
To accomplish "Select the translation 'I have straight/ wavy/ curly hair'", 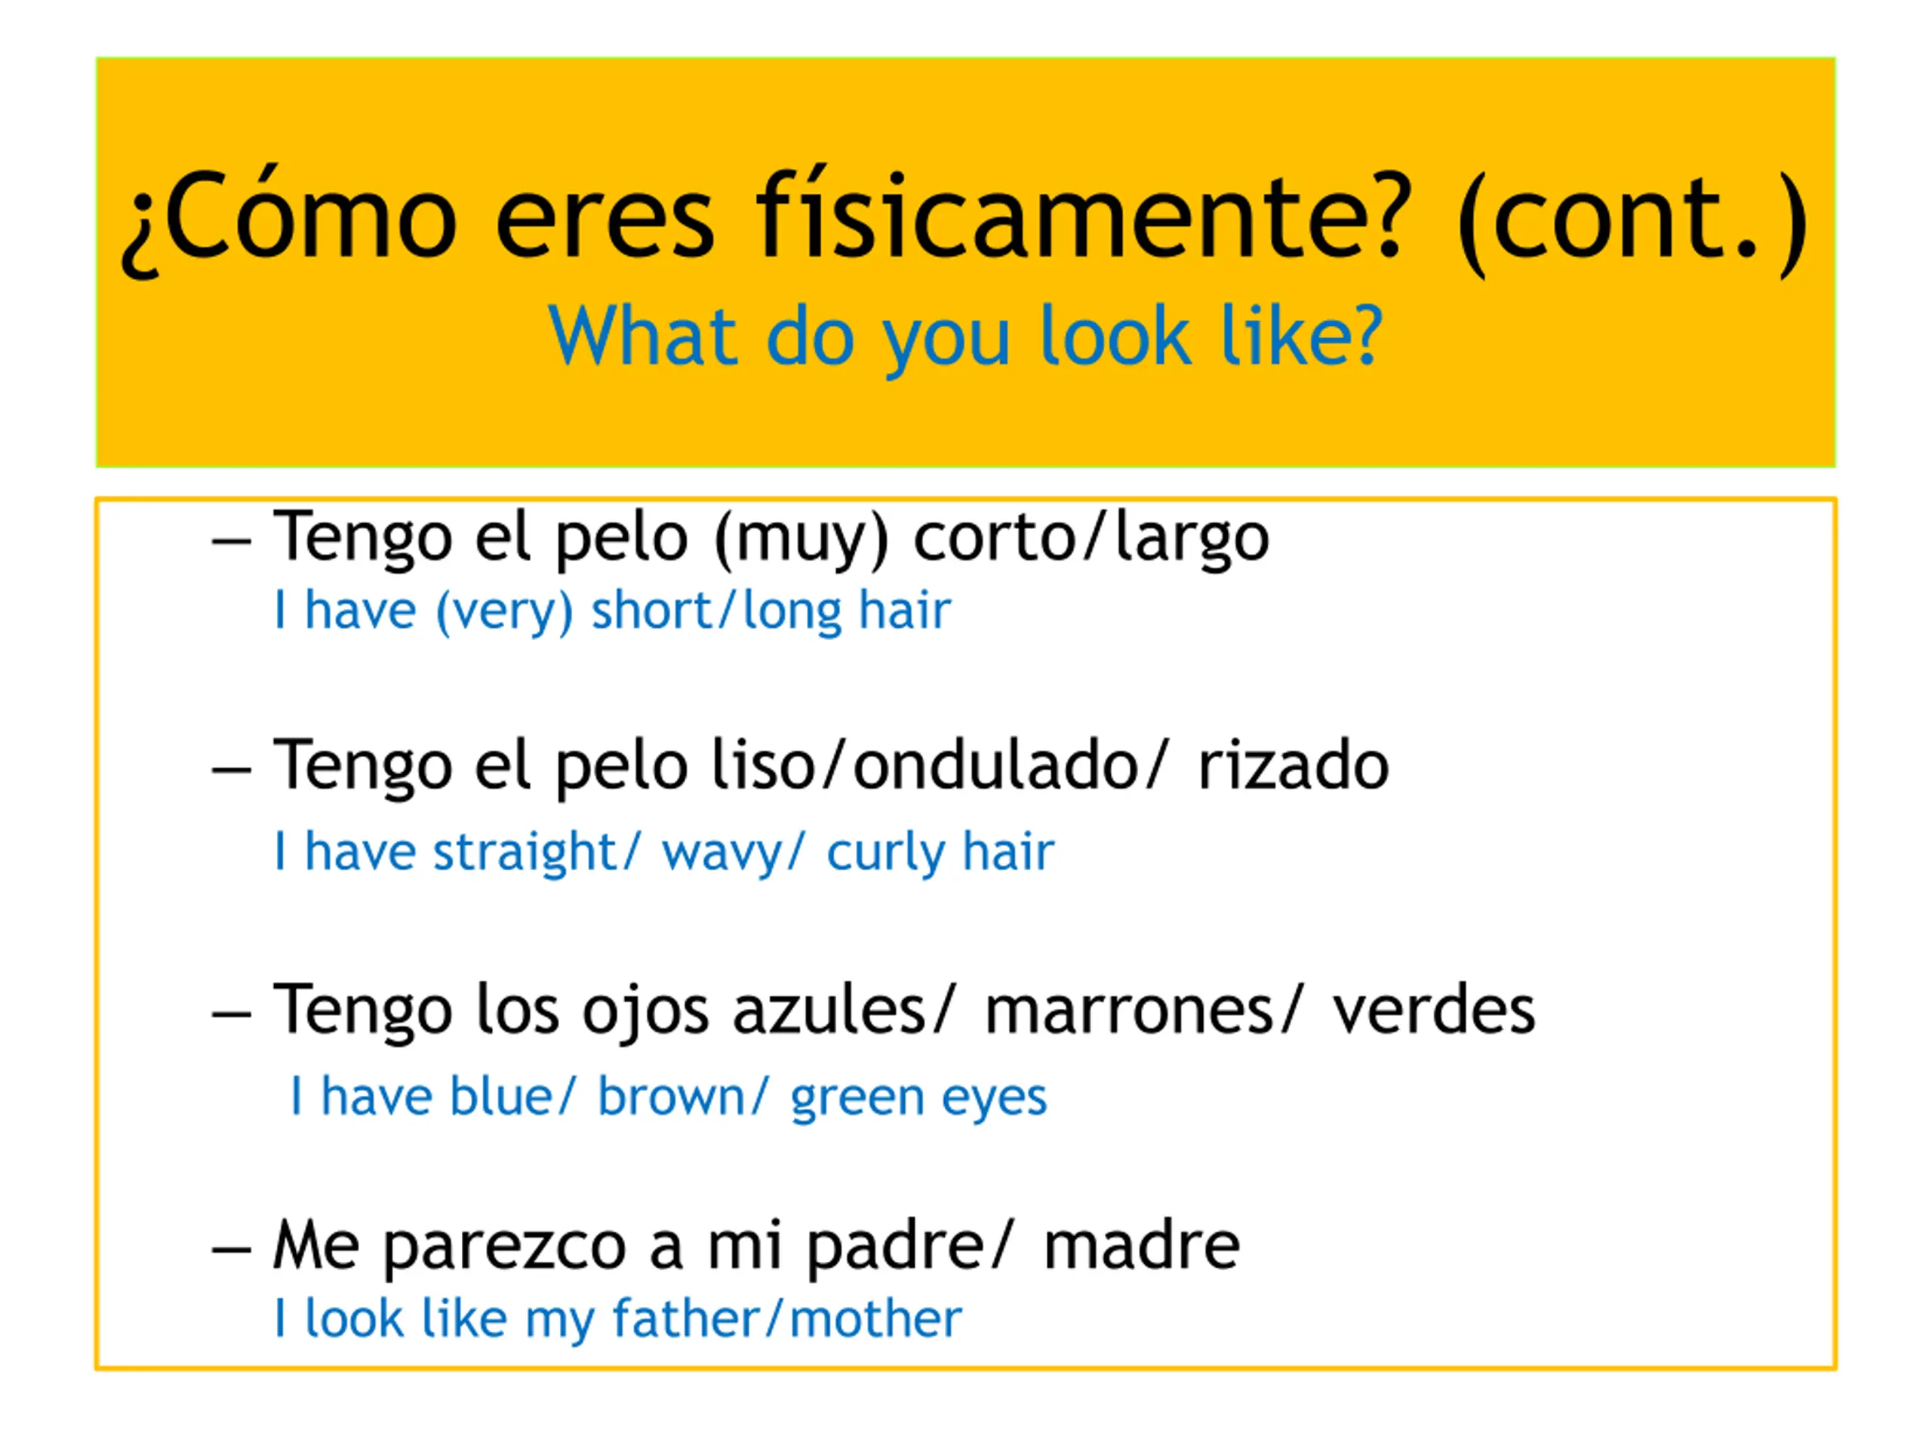I will 664,851.
